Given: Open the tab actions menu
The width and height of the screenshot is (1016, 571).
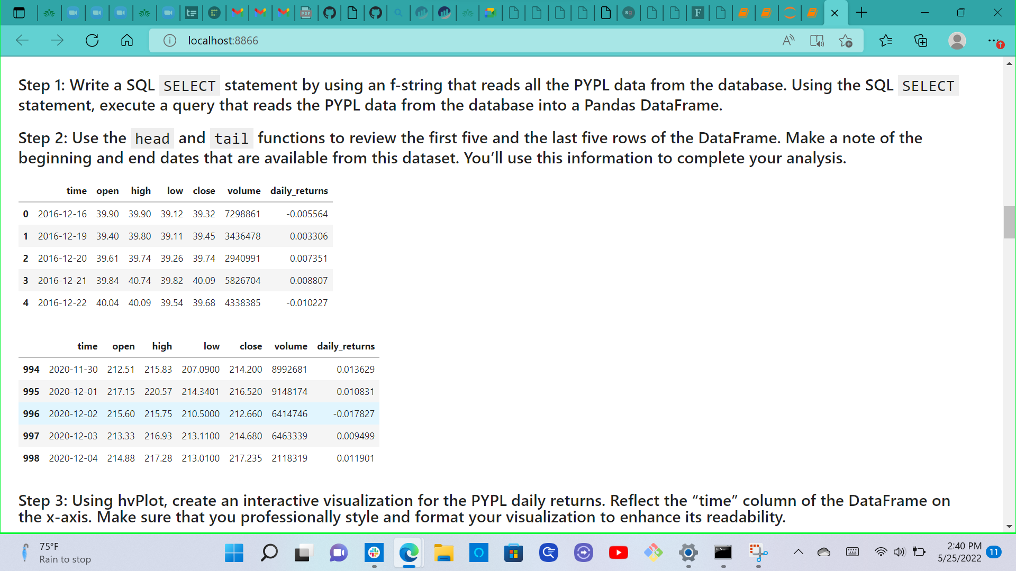Looking at the screenshot, I should (19, 13).
